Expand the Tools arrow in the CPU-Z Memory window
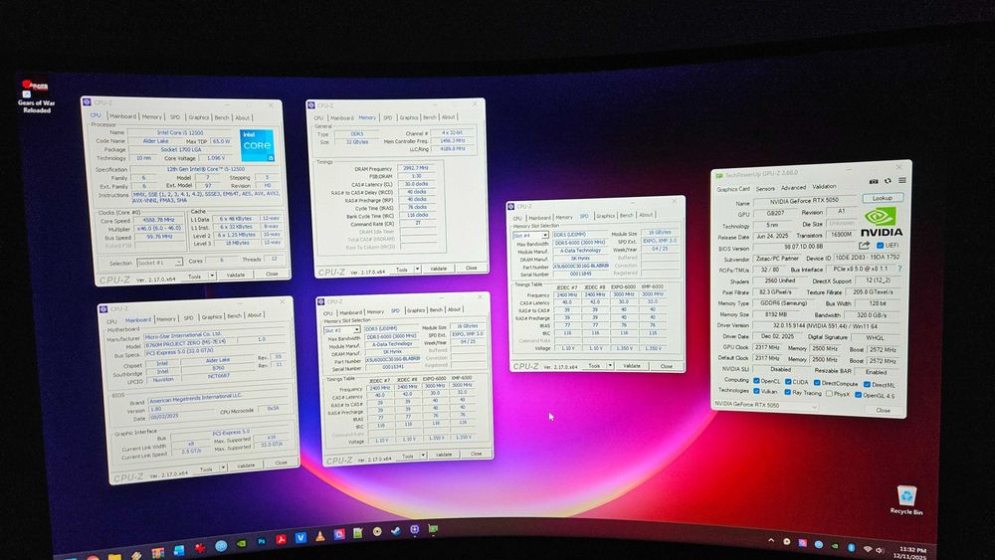 [417, 269]
